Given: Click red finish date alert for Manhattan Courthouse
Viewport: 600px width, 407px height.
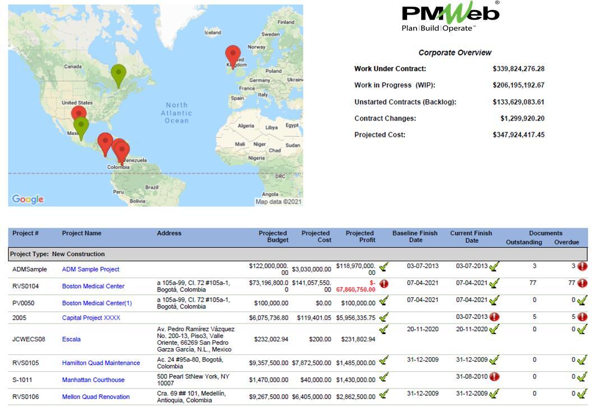Looking at the screenshot, I should pos(495,376).
